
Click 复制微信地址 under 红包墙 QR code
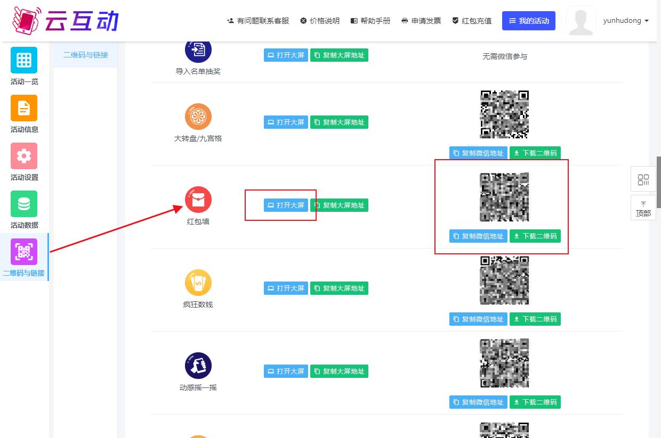[x=478, y=236]
